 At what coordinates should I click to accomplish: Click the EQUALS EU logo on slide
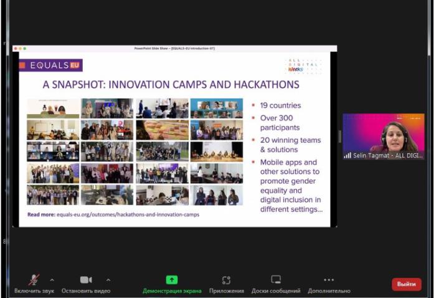[x=50, y=65]
